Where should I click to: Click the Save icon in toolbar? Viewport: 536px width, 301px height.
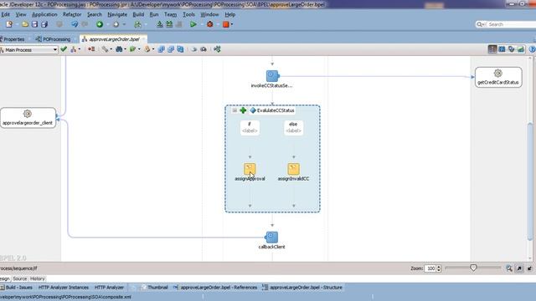(34, 24)
